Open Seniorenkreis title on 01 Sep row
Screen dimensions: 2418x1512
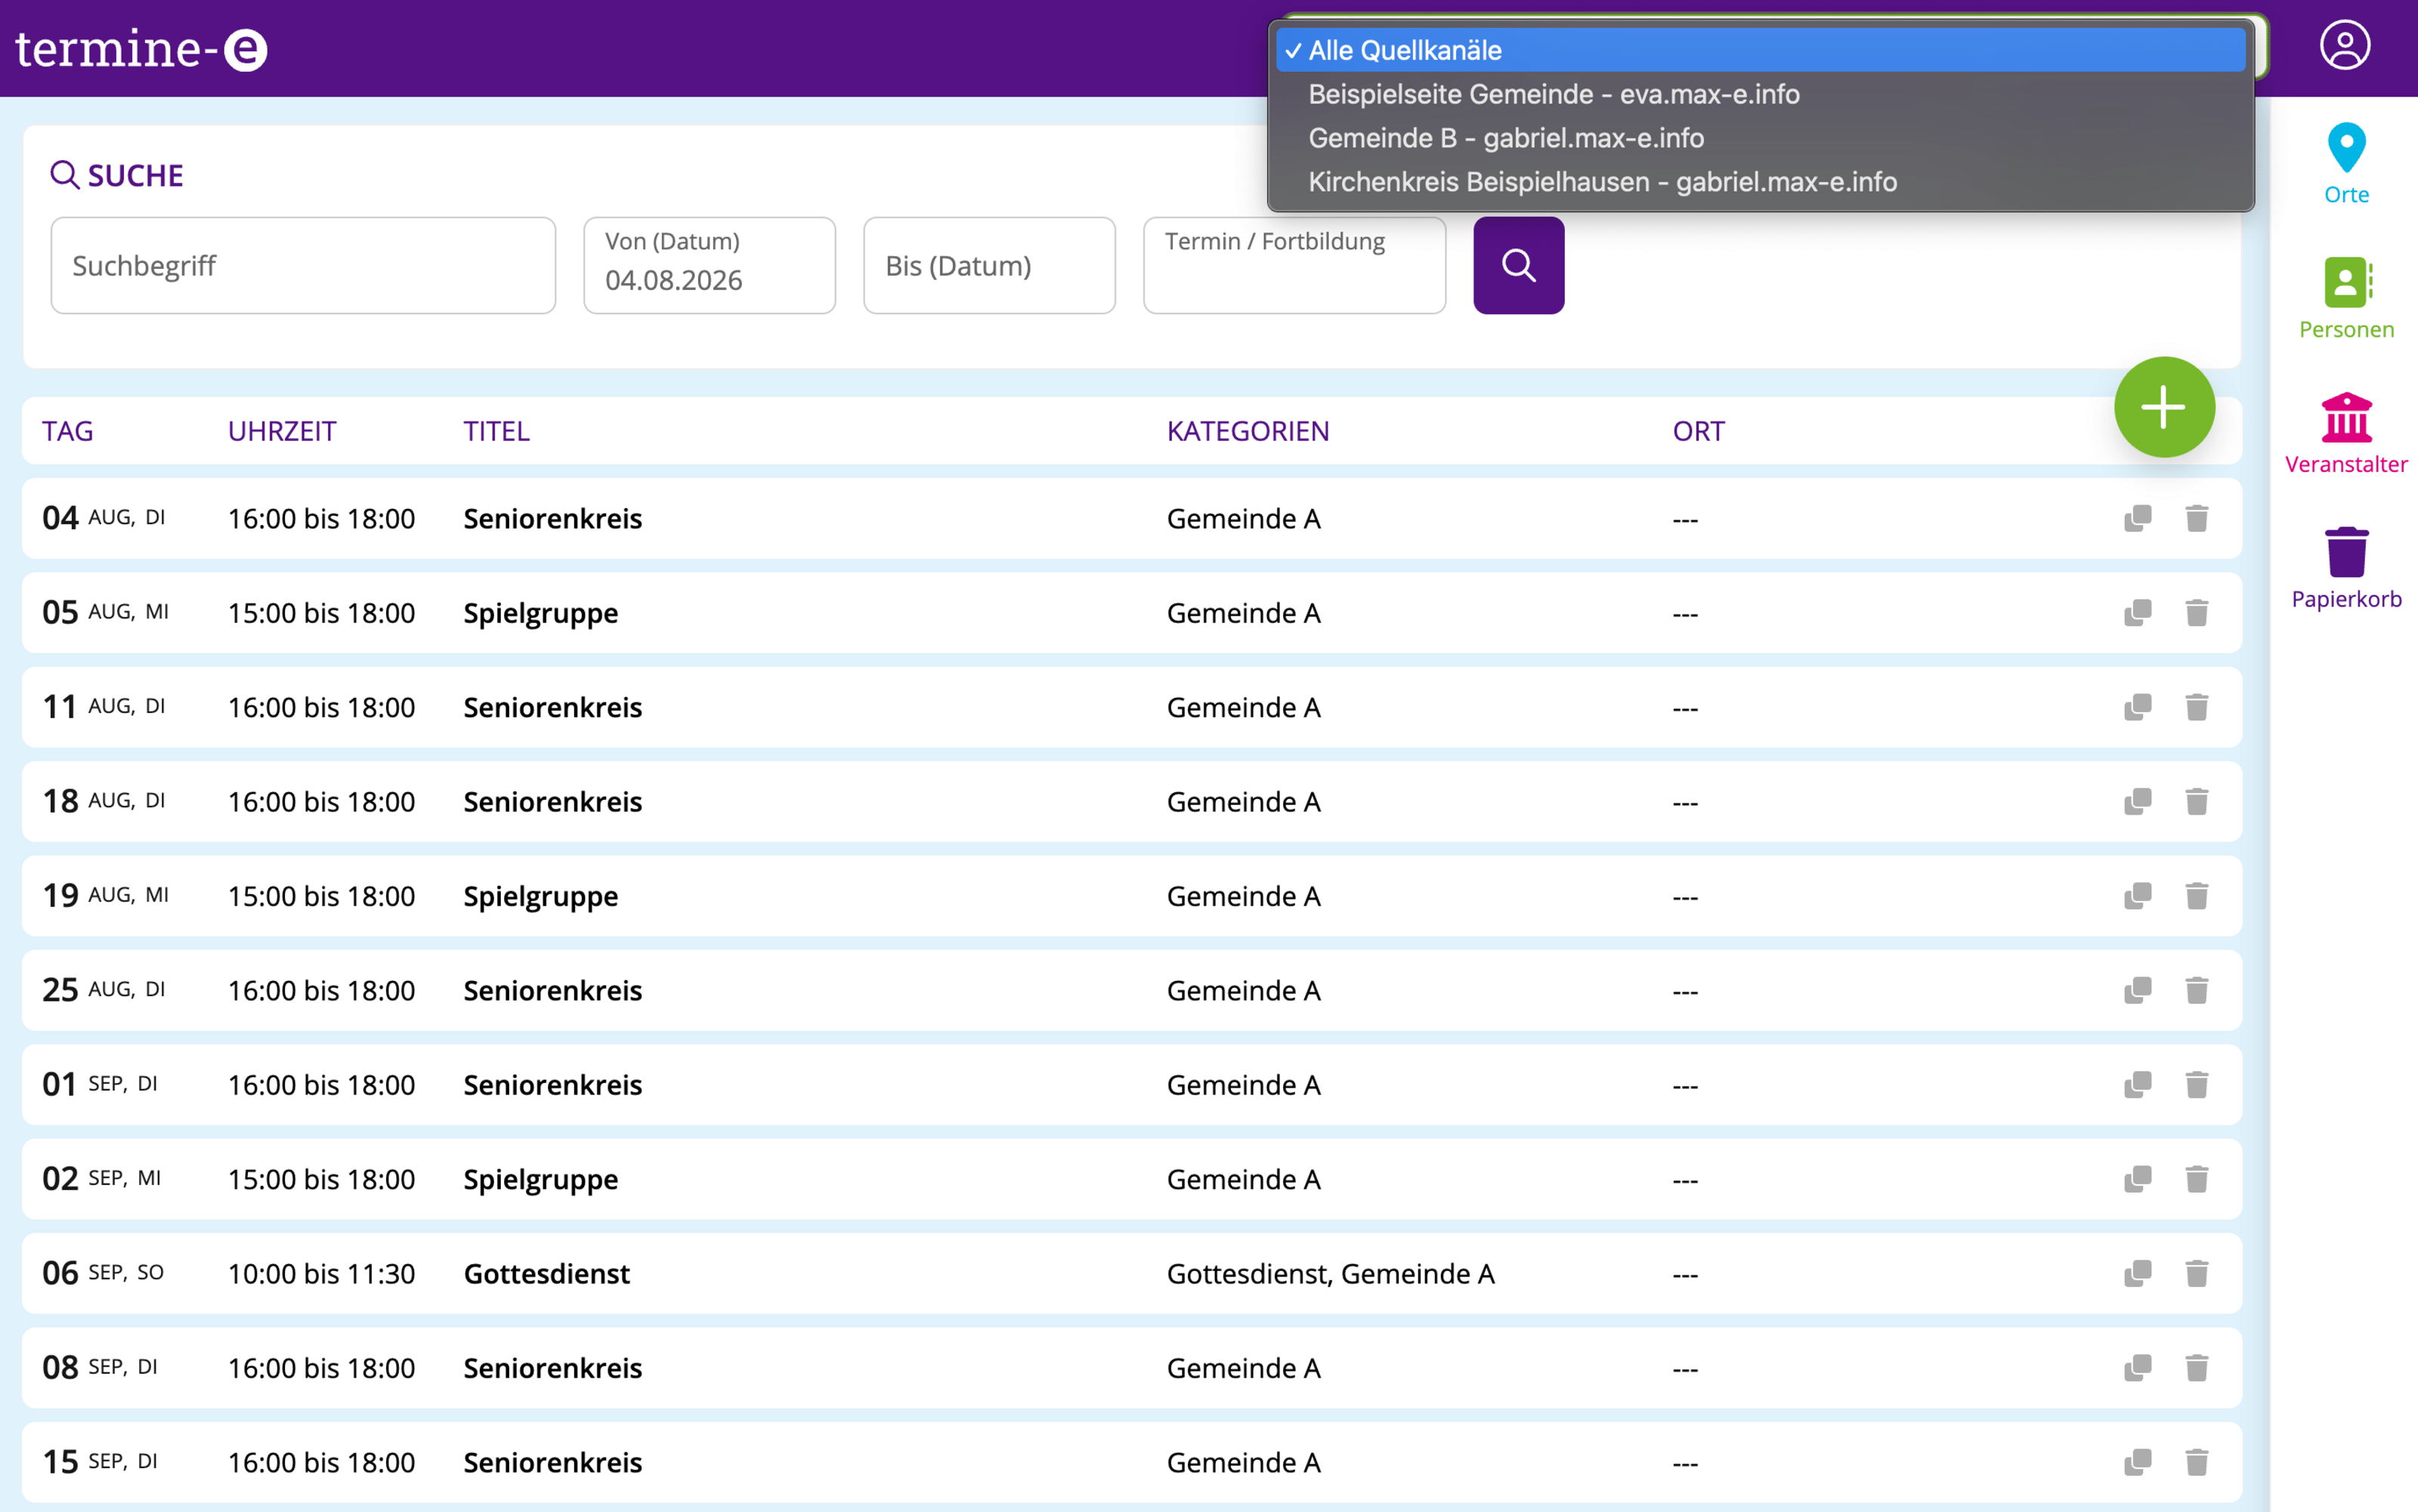[552, 1084]
